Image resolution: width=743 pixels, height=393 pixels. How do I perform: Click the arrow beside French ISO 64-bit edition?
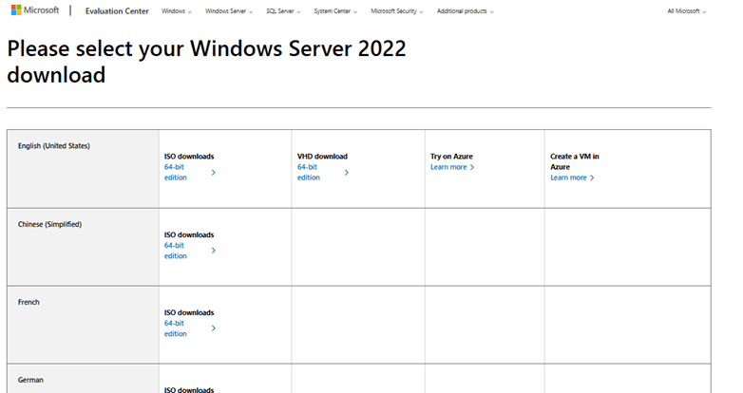click(214, 328)
